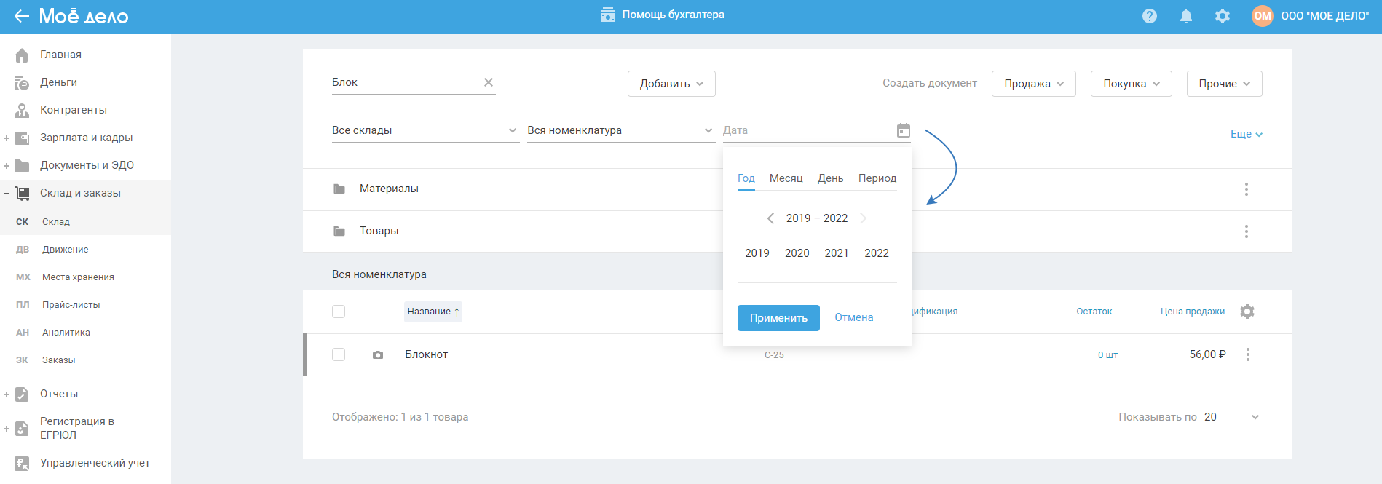
Task: Click the OM user avatar
Action: coord(1263,16)
